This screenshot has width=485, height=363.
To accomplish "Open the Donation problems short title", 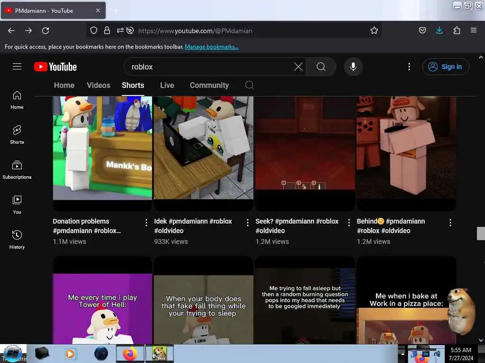I will point(87,226).
